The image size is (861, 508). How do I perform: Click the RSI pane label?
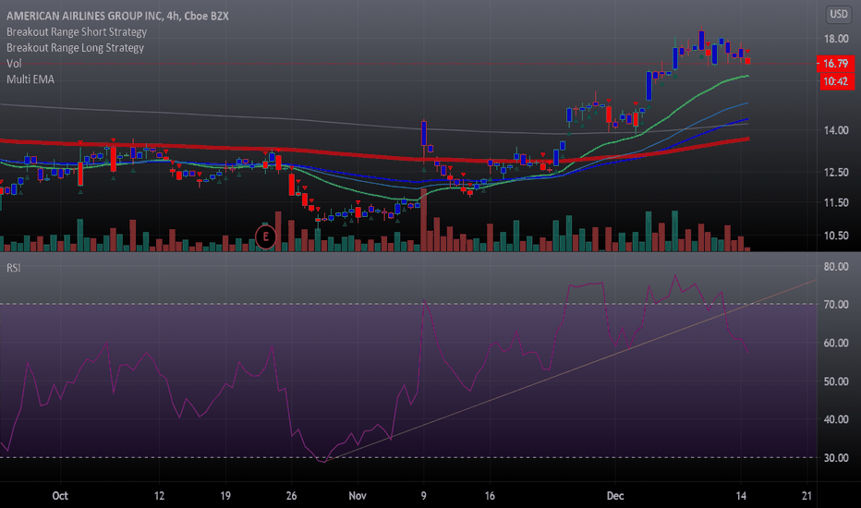(x=14, y=268)
